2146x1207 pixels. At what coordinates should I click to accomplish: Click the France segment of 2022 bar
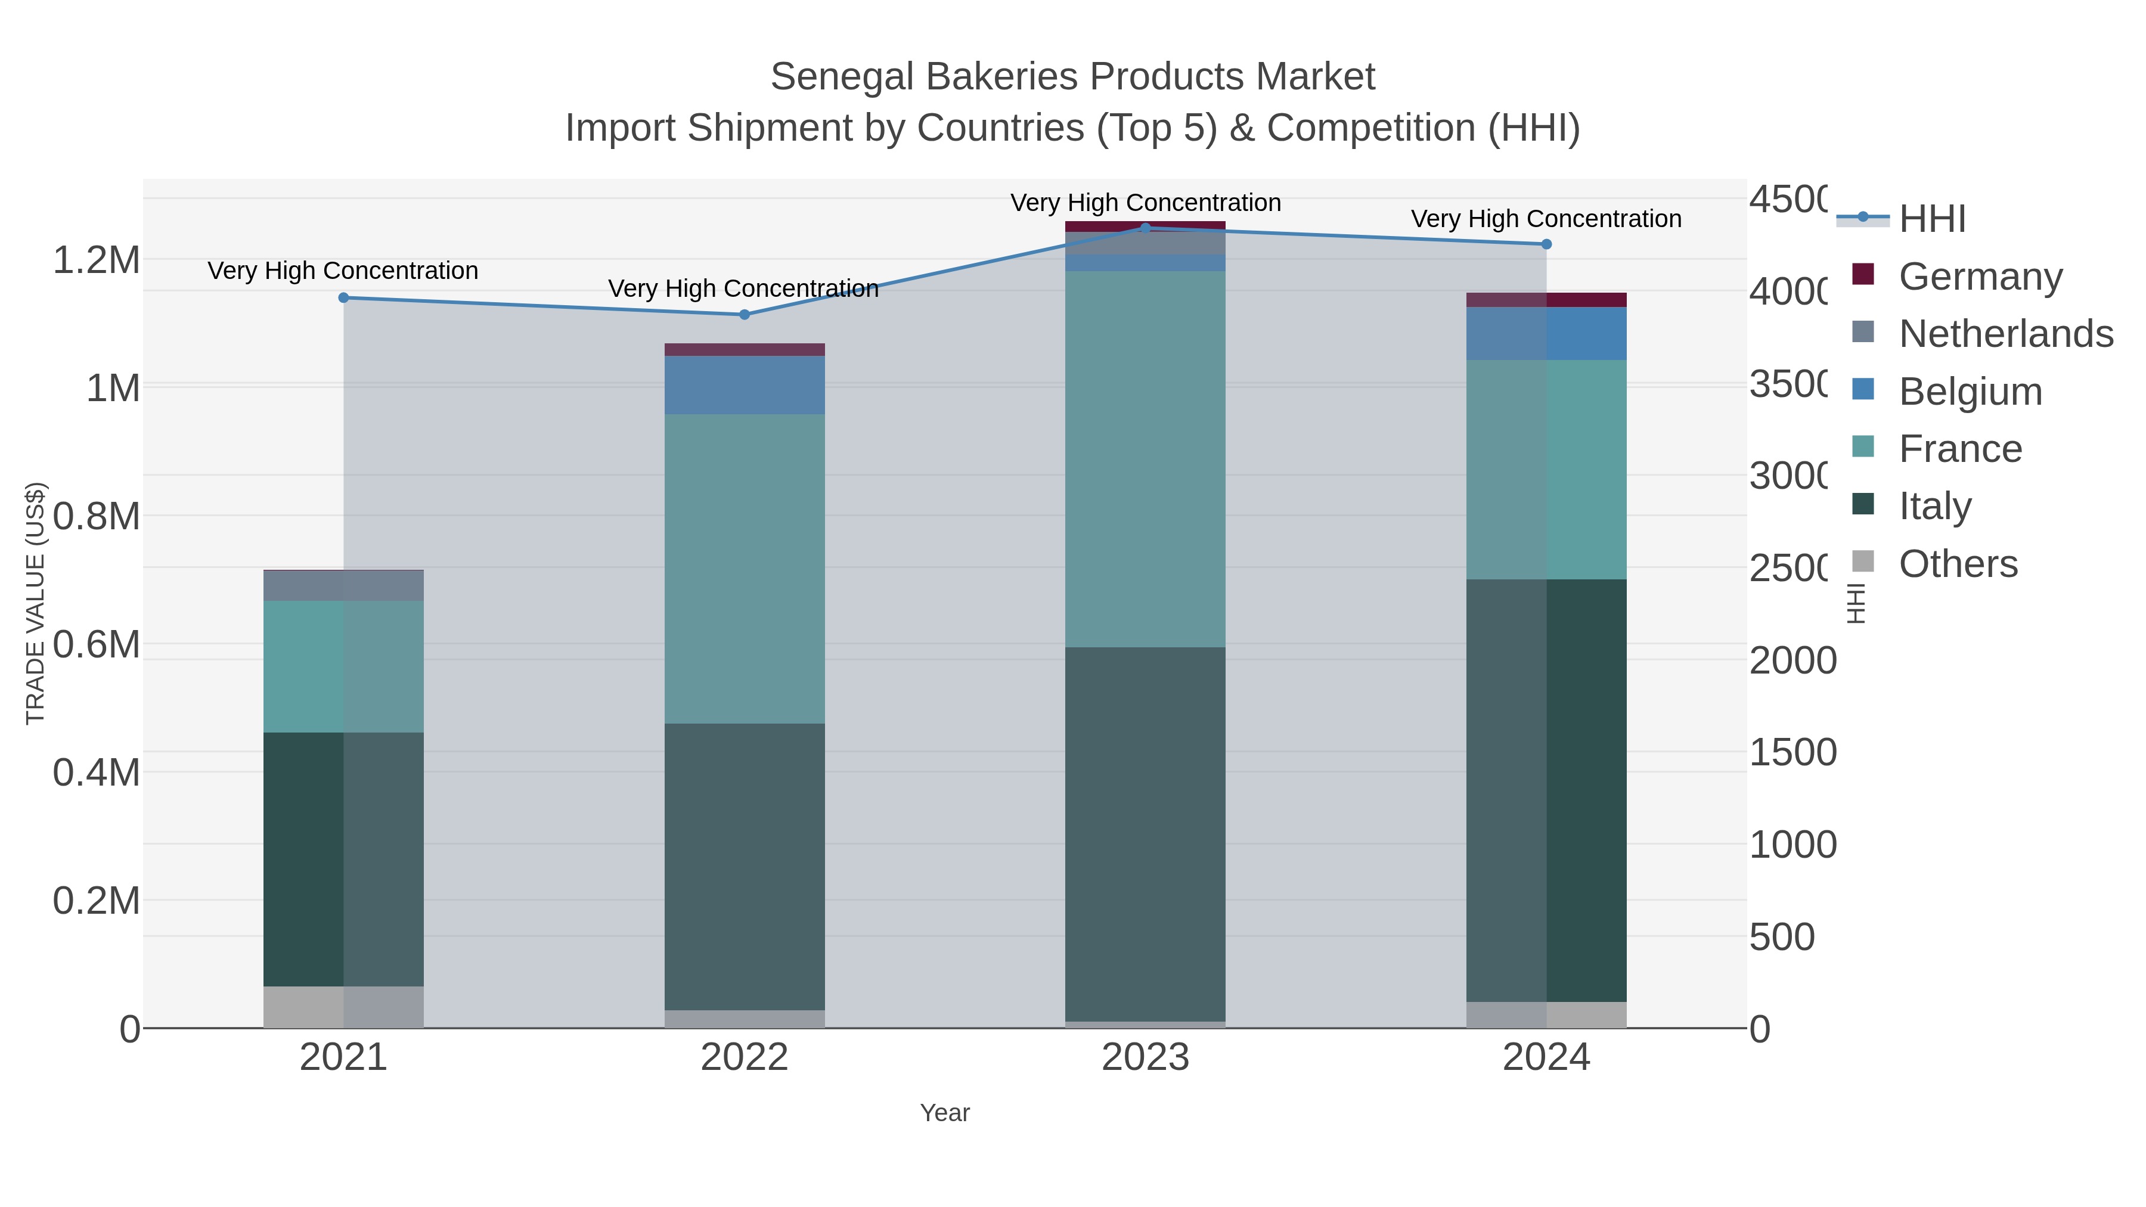click(x=745, y=569)
